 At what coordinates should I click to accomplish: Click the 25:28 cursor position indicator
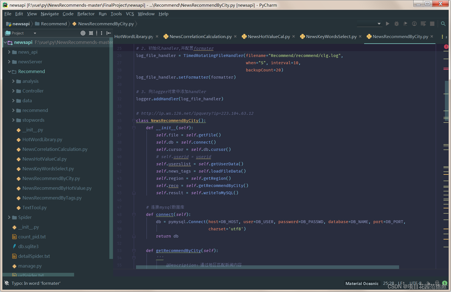coord(388,283)
